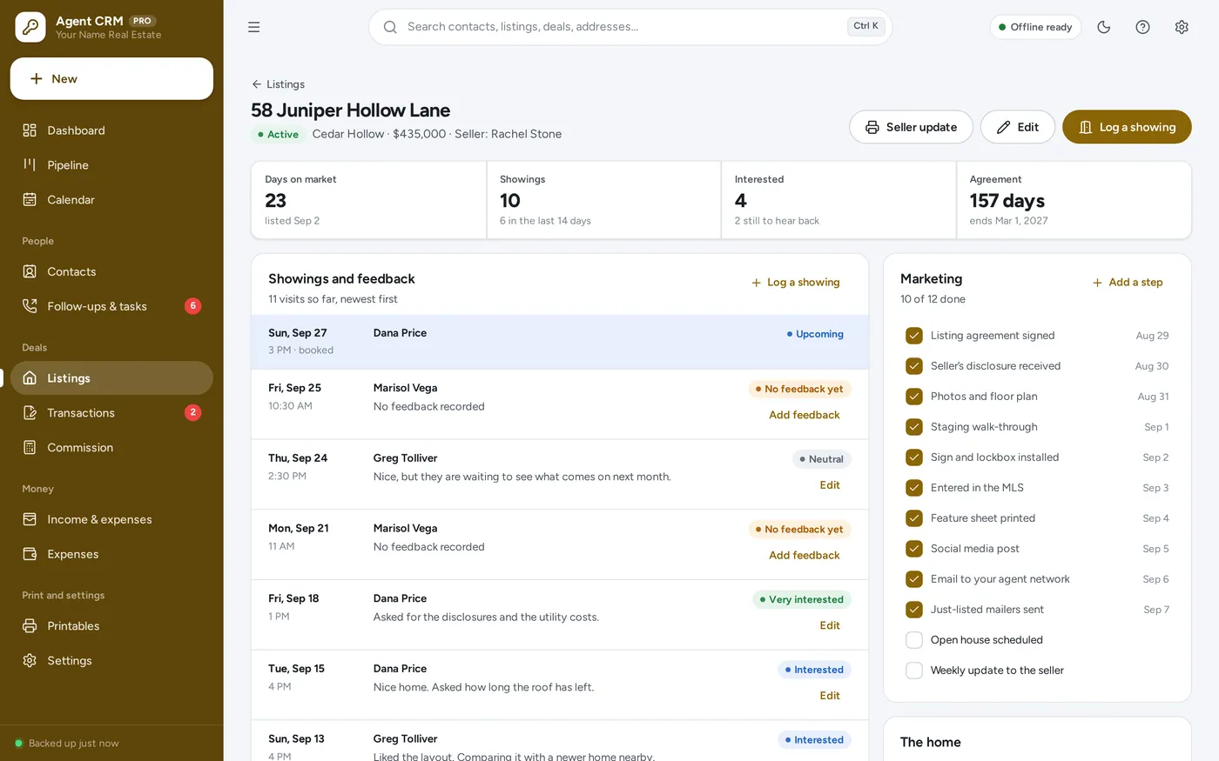Add feedback for Marisol Vega Sep 25

click(805, 415)
